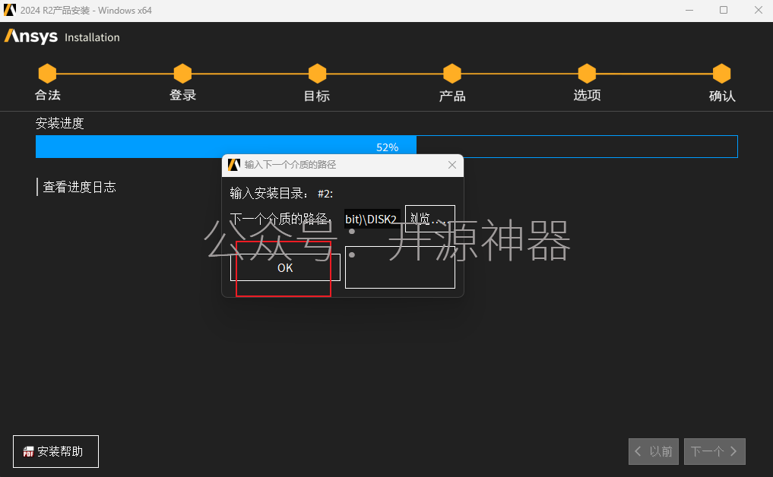Click the Browse (浏览...) button
Image resolution: width=773 pixels, height=477 pixels.
pyautogui.click(x=430, y=218)
